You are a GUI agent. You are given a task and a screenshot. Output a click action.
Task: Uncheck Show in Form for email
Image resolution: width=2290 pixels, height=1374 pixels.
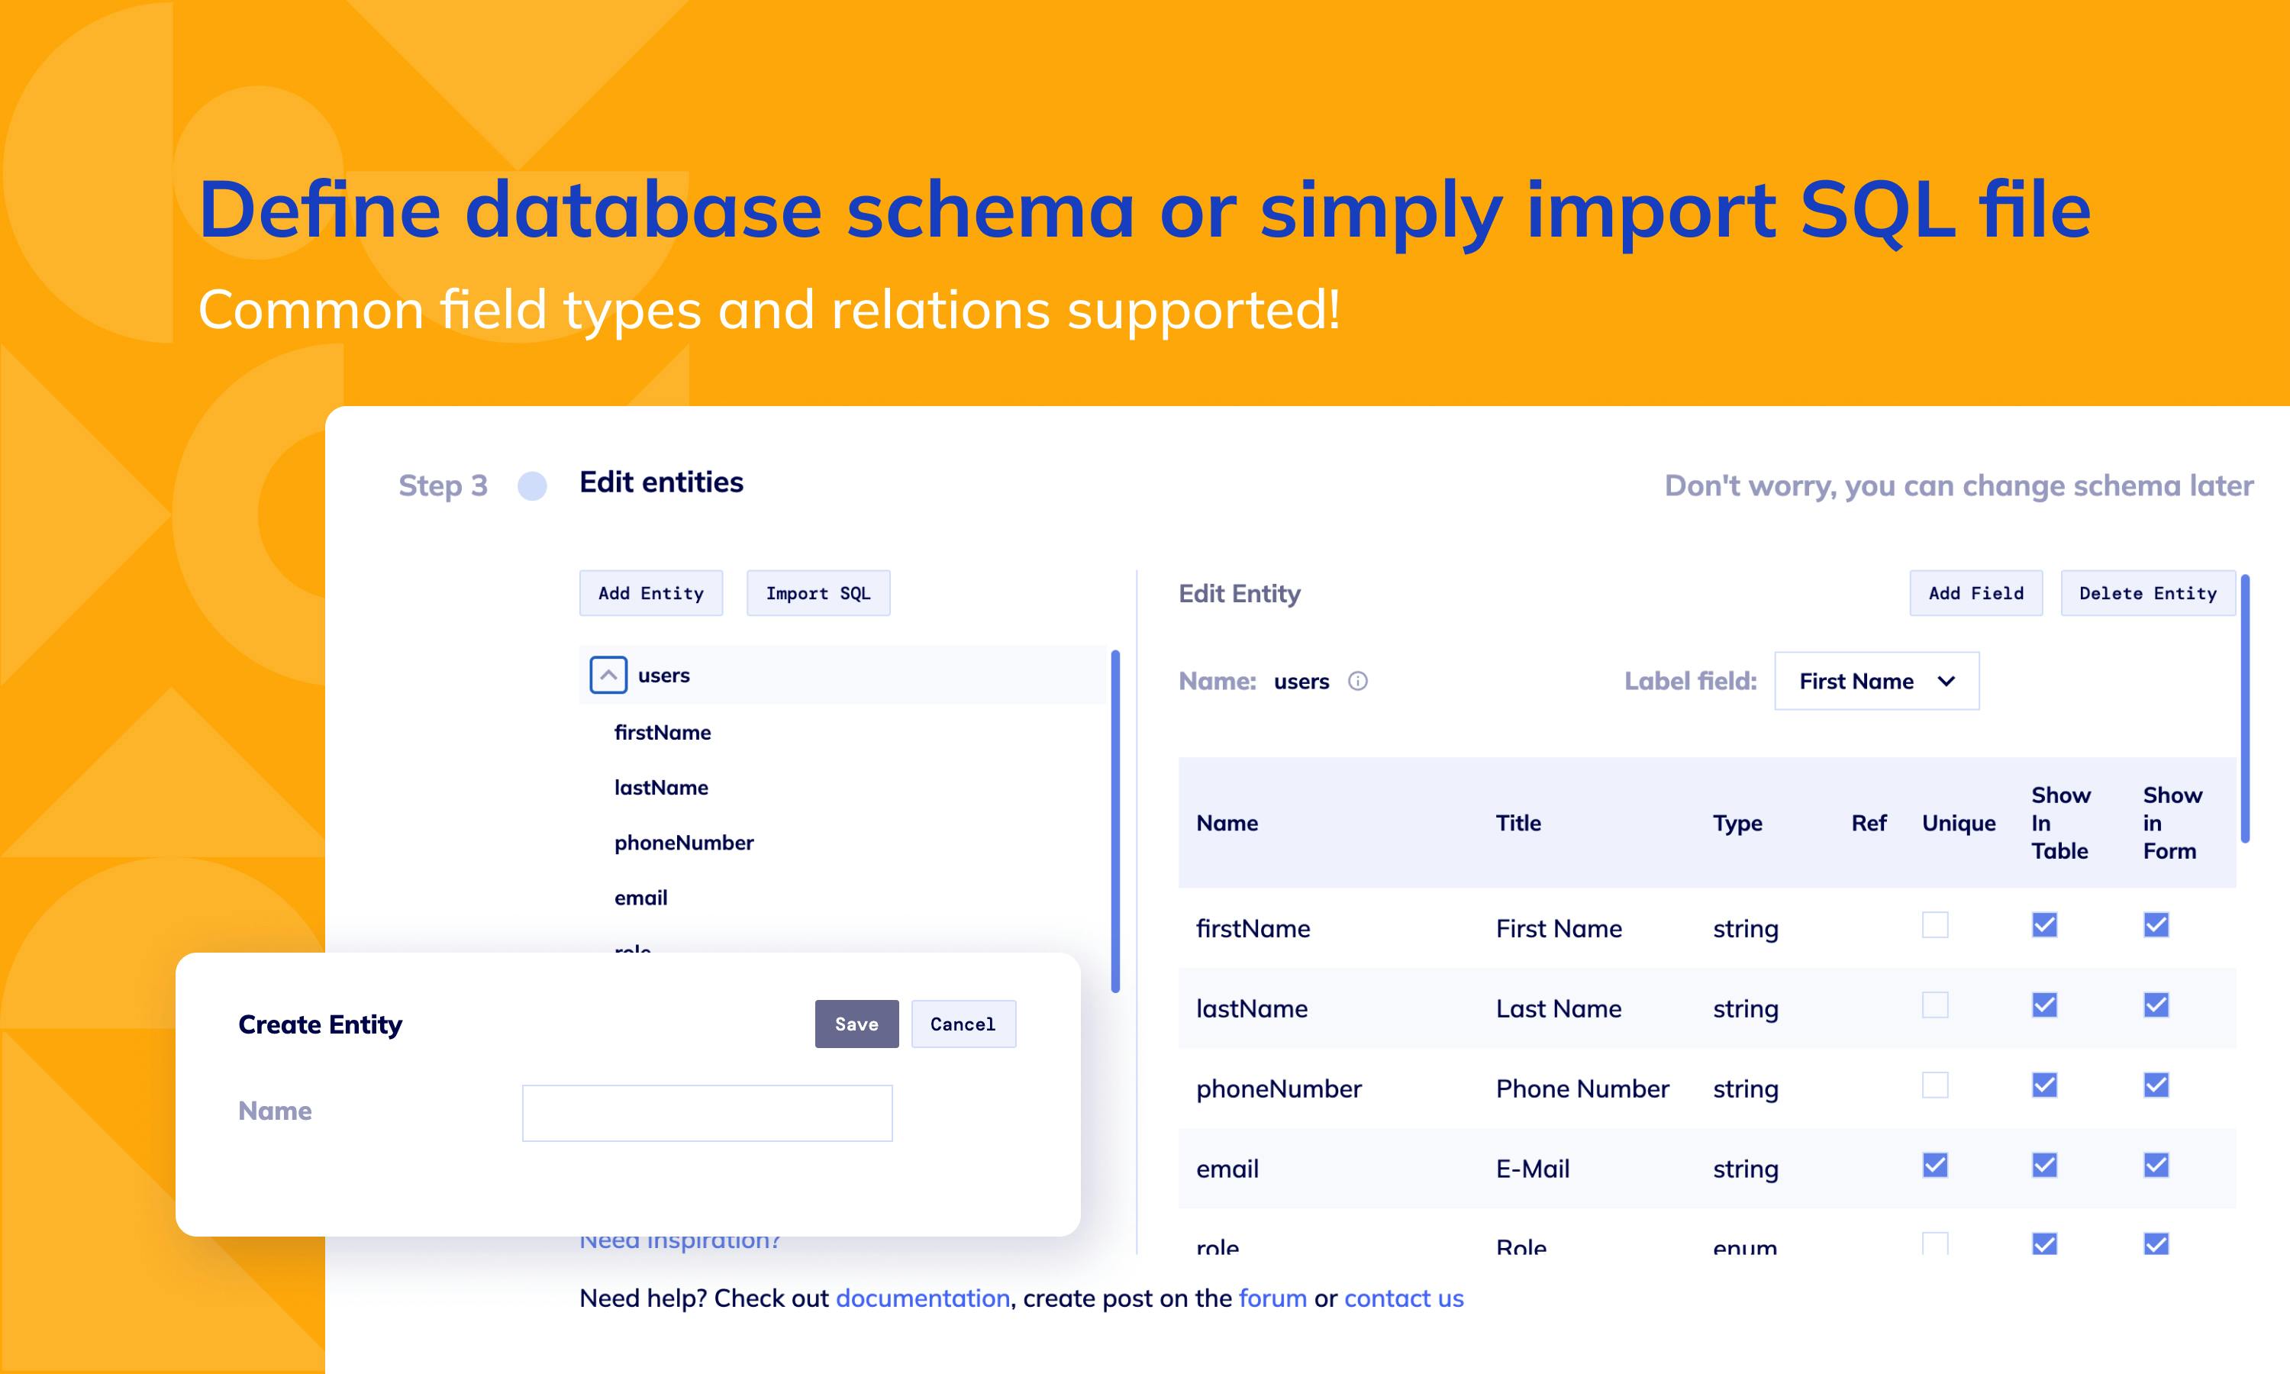pyautogui.click(x=2156, y=1165)
